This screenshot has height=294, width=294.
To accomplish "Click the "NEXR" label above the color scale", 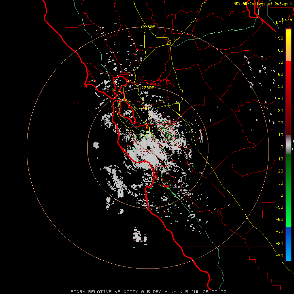I will (x=287, y=20).
